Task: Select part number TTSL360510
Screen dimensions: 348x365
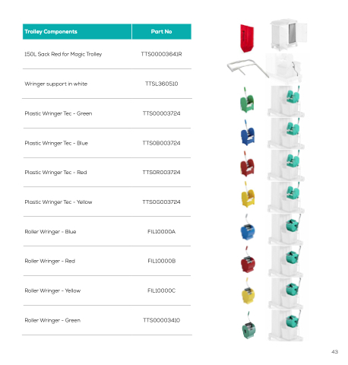Action: (162, 84)
